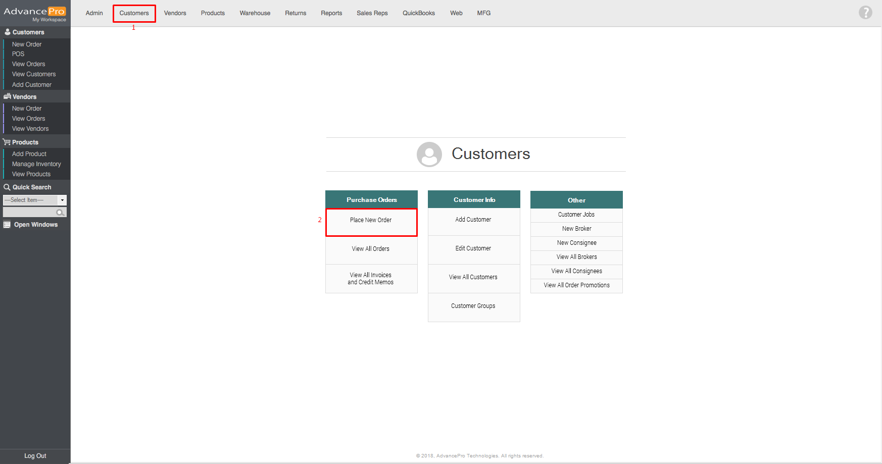Screen dimensions: 882x464
Task: Click the Products cart icon in sidebar
Action: [x=7, y=142]
